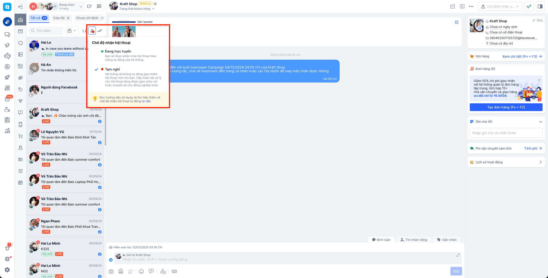Screen dimensions: 548x278
Task: Expand the message input box
Action: coord(458,255)
